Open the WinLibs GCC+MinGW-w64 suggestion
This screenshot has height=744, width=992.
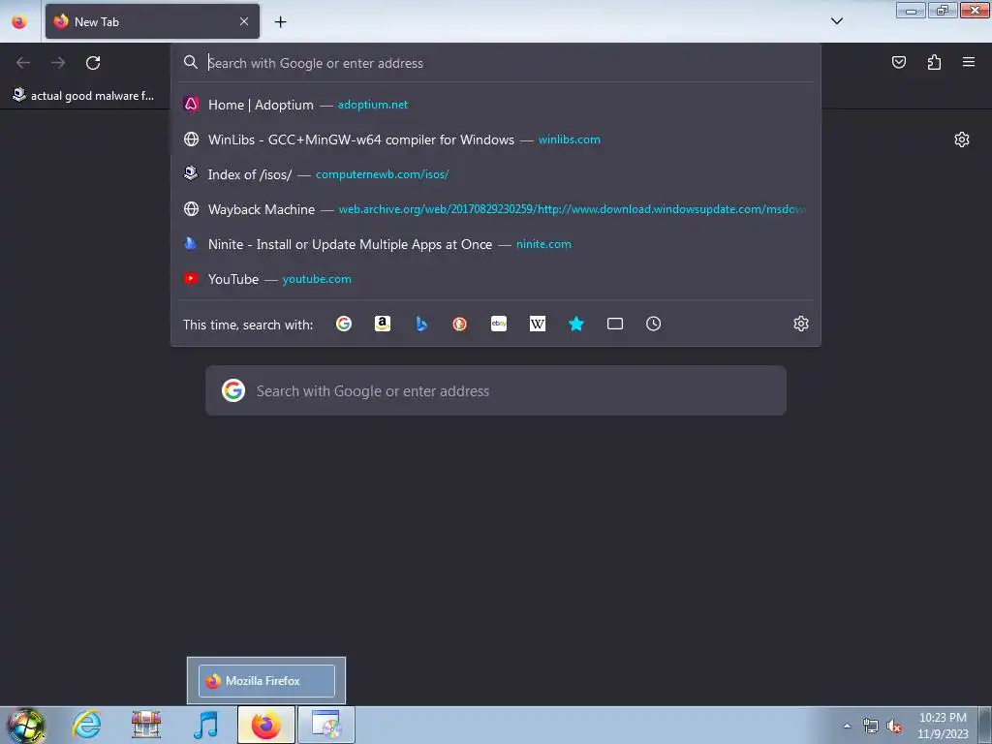(x=496, y=139)
